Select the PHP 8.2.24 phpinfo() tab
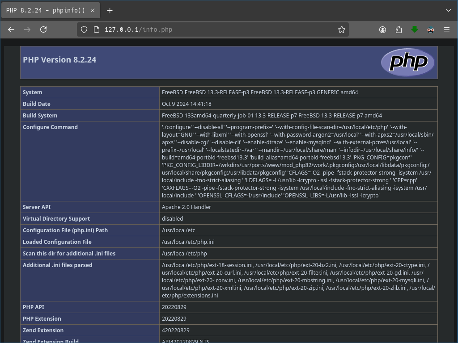The width and height of the screenshot is (458, 343). 45,10
